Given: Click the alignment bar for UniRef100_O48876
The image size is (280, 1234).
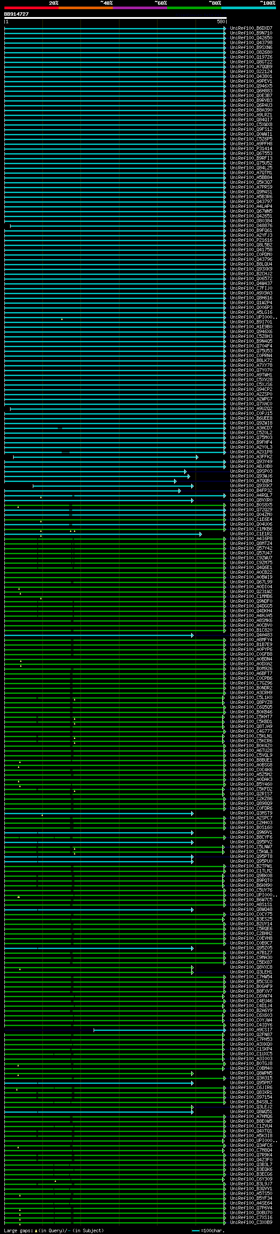Looking at the screenshot, I should click(x=118, y=225).
